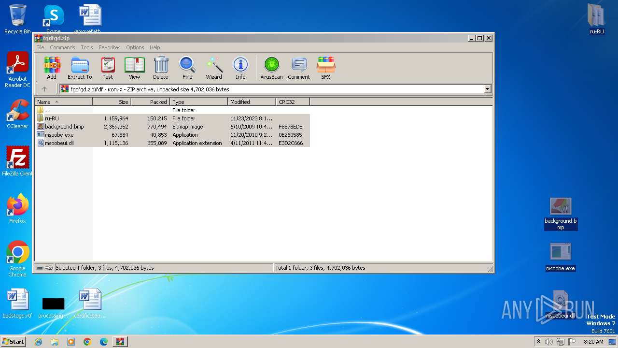
Task: Click the Start button
Action: coord(14,341)
